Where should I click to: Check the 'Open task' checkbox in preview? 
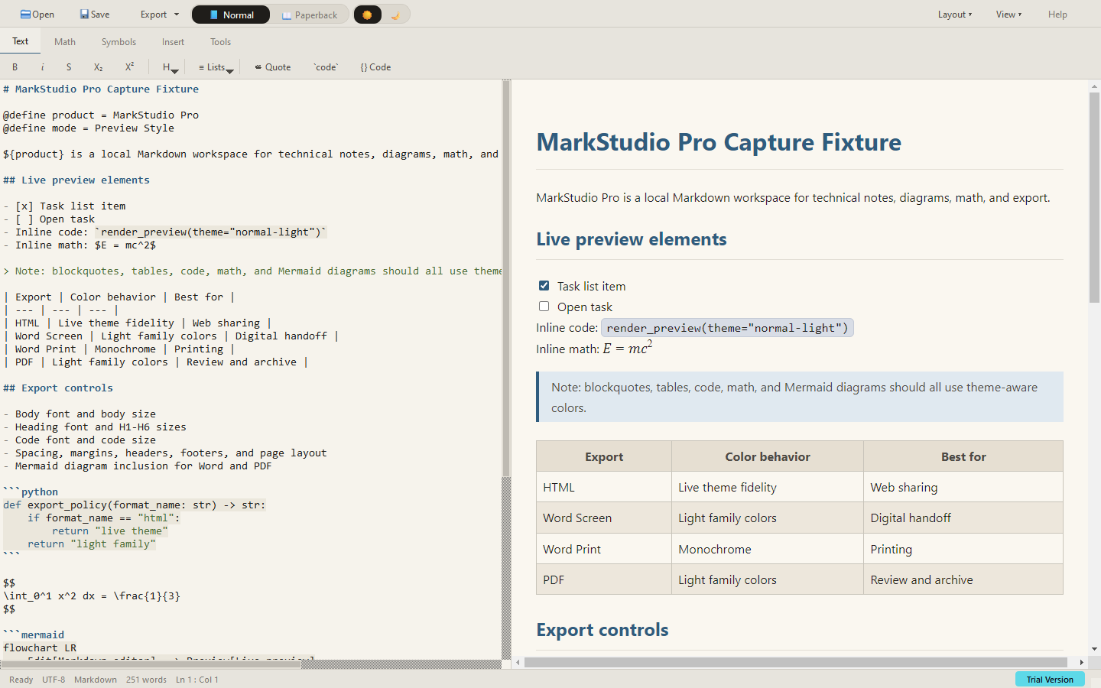pos(544,307)
